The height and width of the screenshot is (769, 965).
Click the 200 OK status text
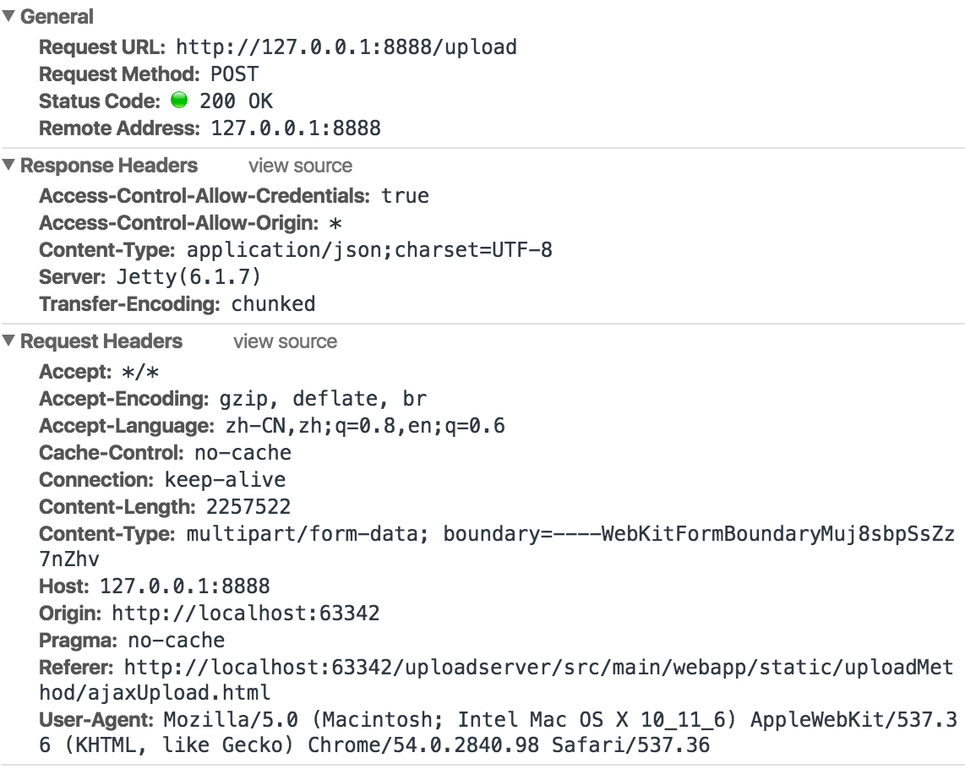(x=237, y=101)
